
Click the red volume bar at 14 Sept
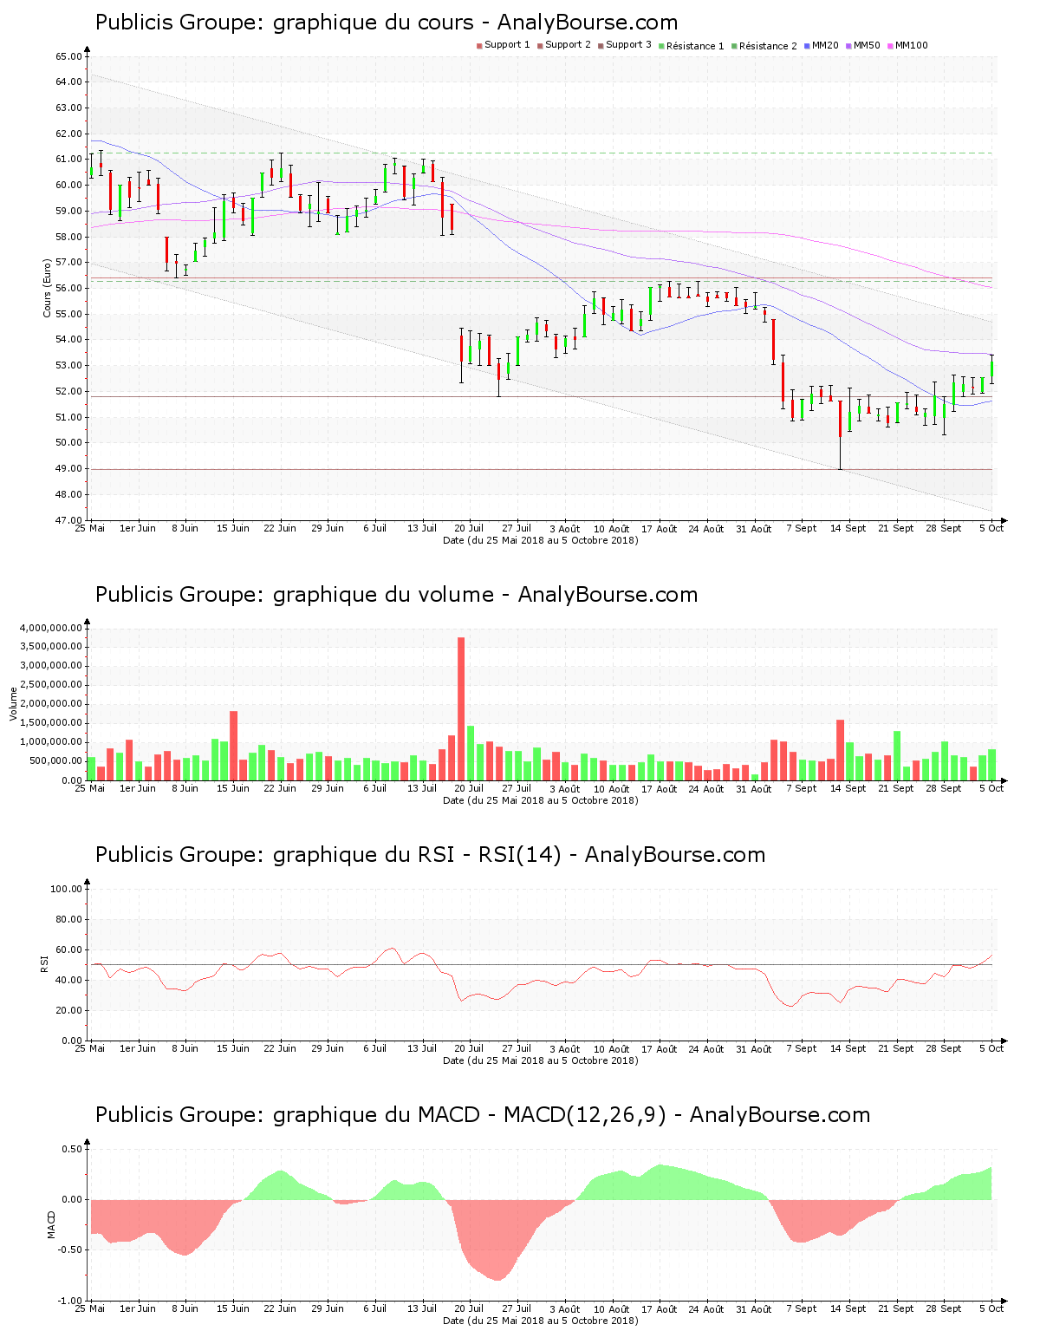pyautogui.click(x=840, y=750)
